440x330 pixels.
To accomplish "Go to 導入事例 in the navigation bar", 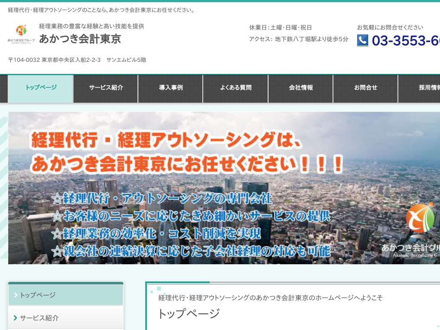I will tap(171, 89).
